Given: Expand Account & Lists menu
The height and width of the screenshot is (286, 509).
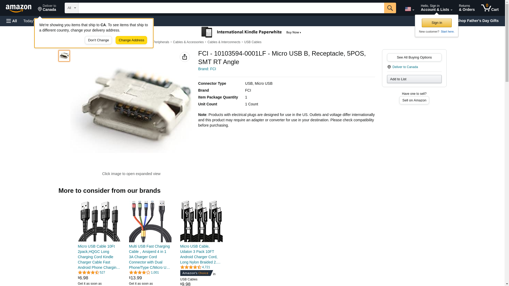Looking at the screenshot, I should click(436, 8).
